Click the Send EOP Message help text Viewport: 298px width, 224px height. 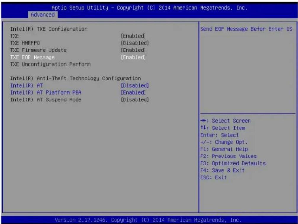click(246, 29)
